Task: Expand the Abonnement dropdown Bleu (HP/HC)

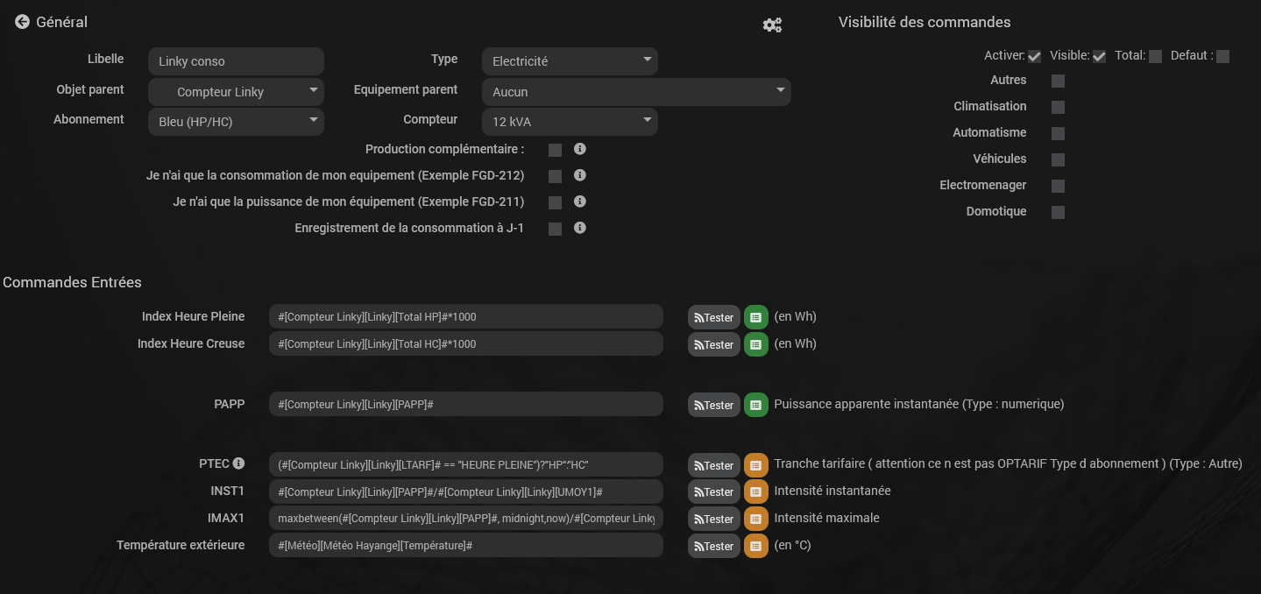Action: [236, 122]
